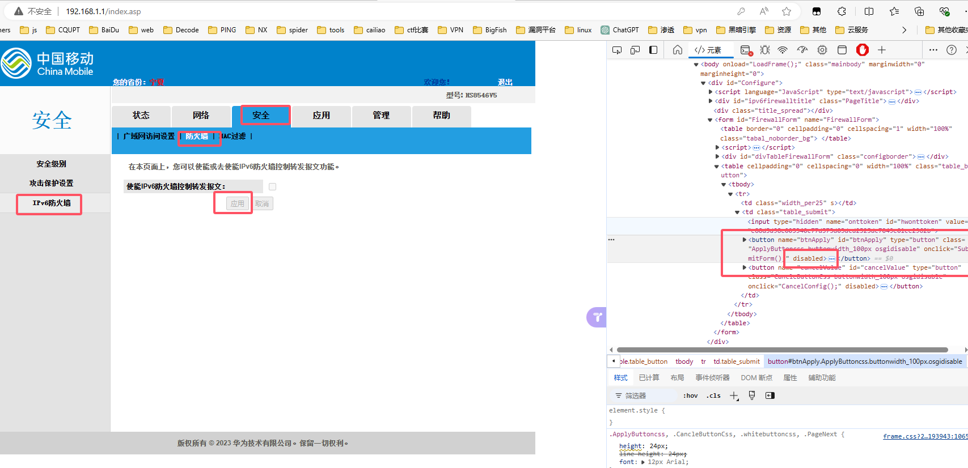Image resolution: width=968 pixels, height=468 pixels.
Task: Click the new style rule plus icon
Action: [x=734, y=395]
